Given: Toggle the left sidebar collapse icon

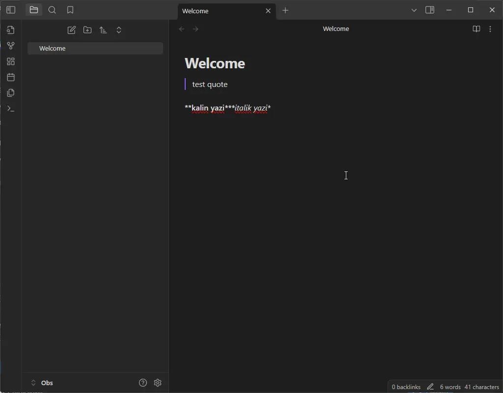Looking at the screenshot, I should coord(11,10).
